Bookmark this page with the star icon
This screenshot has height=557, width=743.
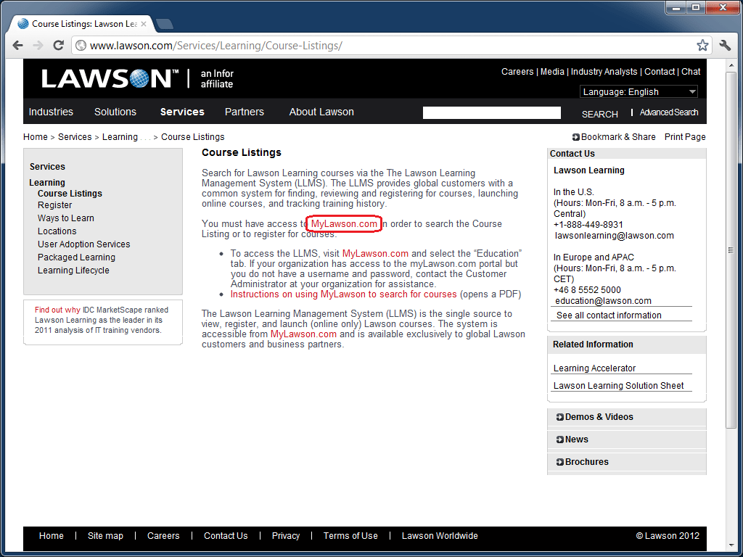tap(702, 44)
